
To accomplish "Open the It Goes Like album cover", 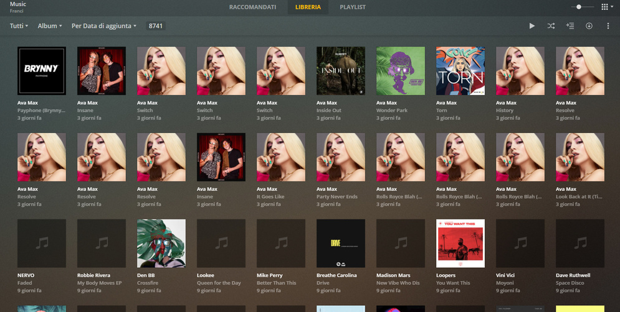I will click(x=281, y=157).
